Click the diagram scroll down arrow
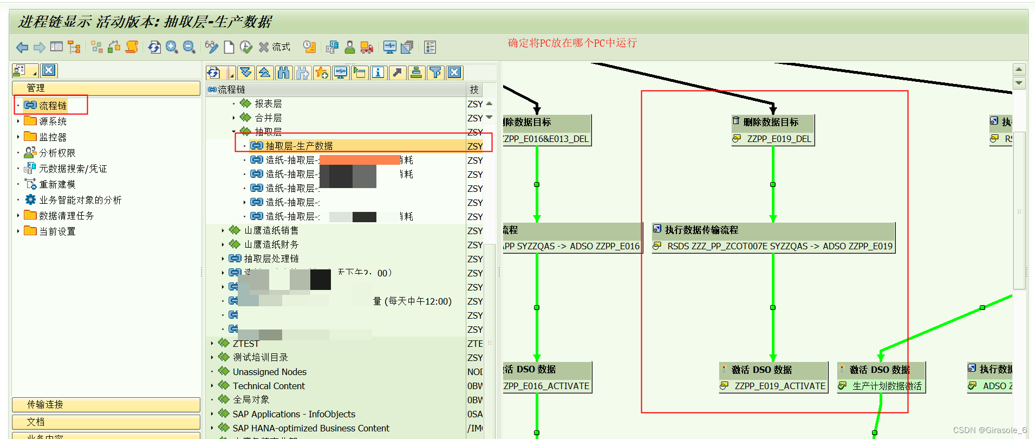This screenshot has width=1035, height=439. click(1019, 83)
